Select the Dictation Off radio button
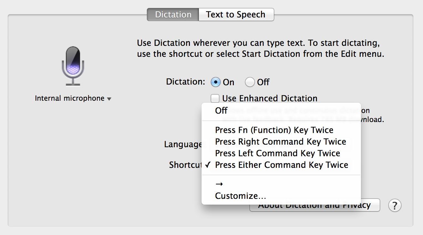Viewport: 423px width, 235px height. pyautogui.click(x=250, y=82)
